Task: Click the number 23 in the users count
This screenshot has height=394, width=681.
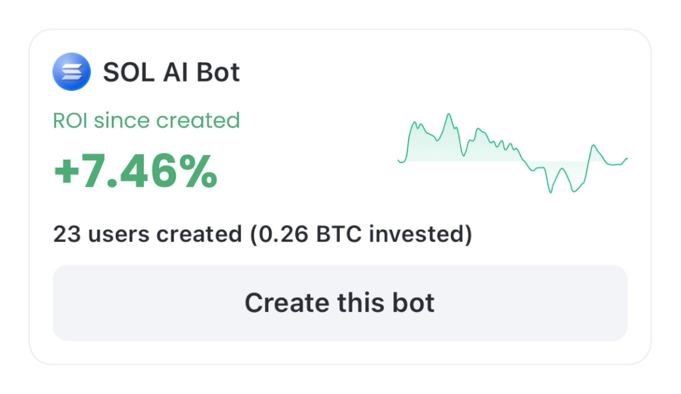Action: coord(67,234)
